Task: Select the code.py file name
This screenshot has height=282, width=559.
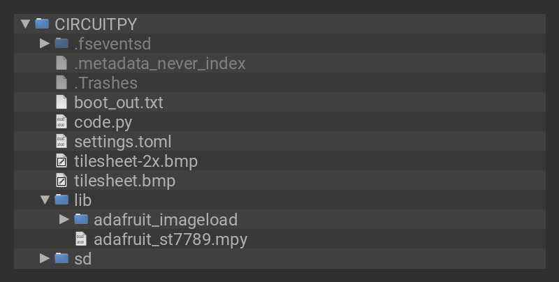Action: pos(103,122)
